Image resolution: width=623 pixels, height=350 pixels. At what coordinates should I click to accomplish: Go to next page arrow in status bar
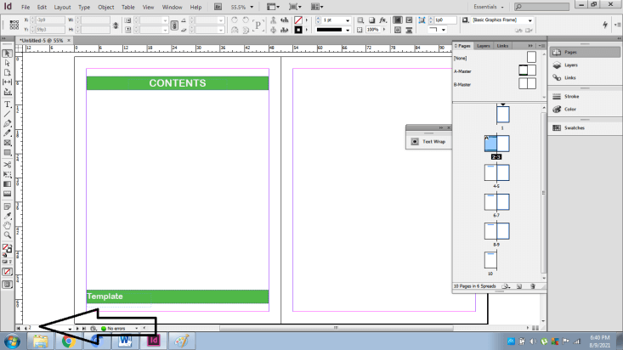tap(77, 329)
